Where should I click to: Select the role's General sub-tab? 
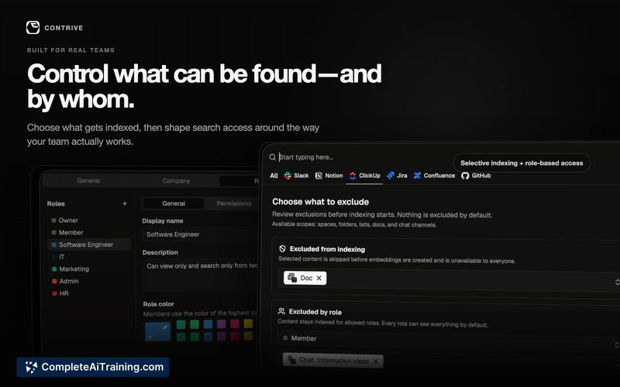(x=174, y=204)
